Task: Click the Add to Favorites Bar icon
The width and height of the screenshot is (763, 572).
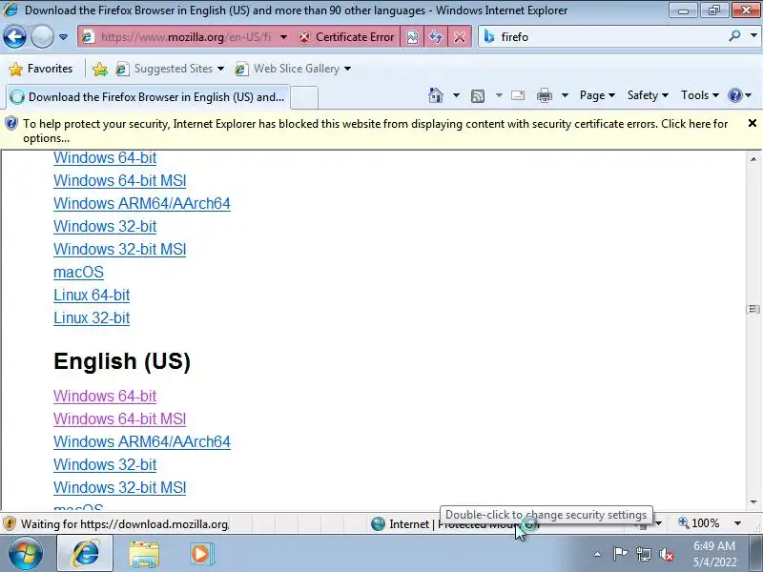Action: click(x=100, y=69)
